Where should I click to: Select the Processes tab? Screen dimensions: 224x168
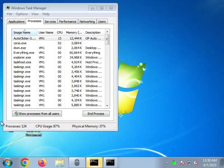coord(34,21)
